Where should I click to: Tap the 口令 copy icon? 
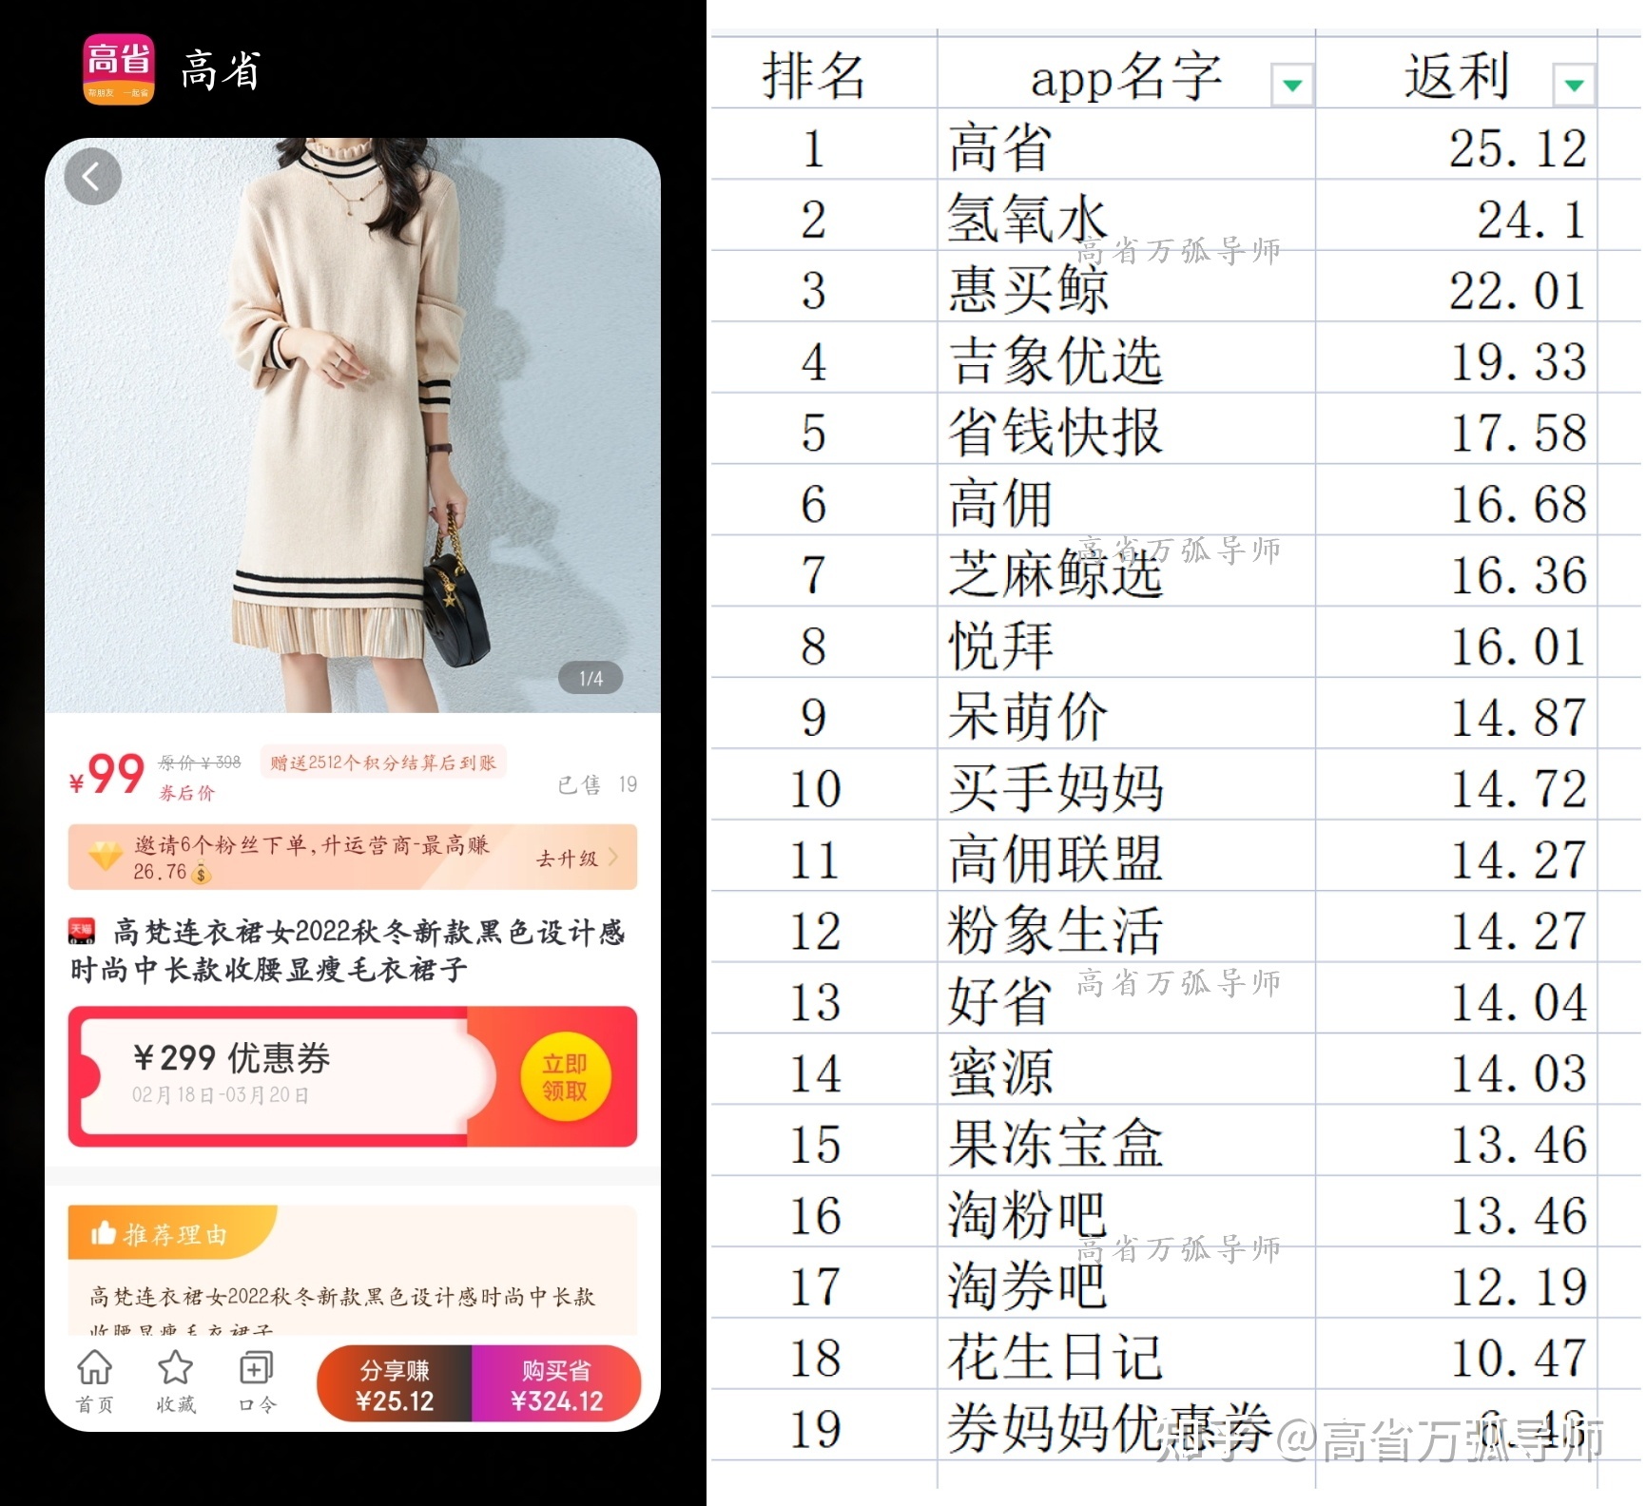(x=256, y=1370)
